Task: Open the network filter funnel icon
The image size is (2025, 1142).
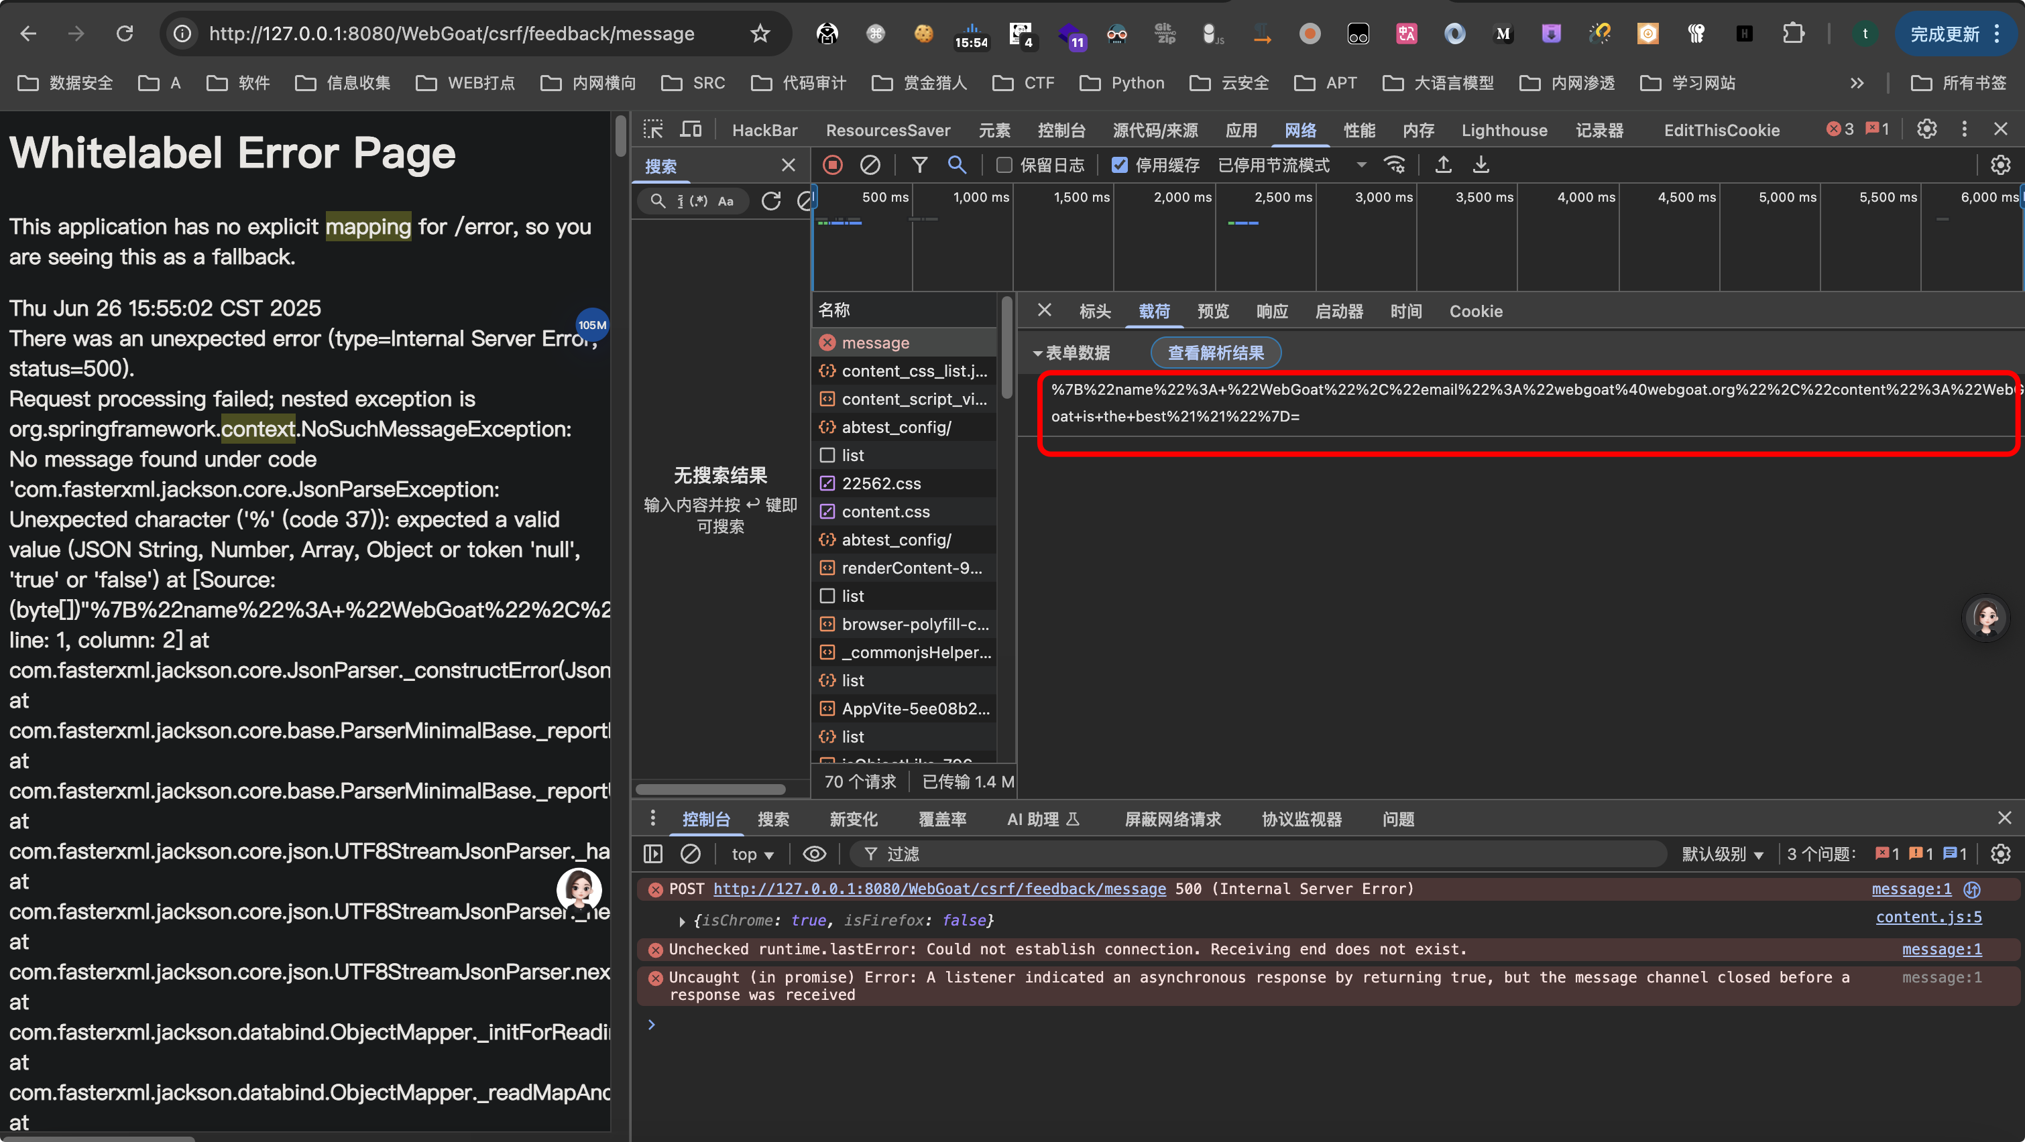Action: (919, 165)
